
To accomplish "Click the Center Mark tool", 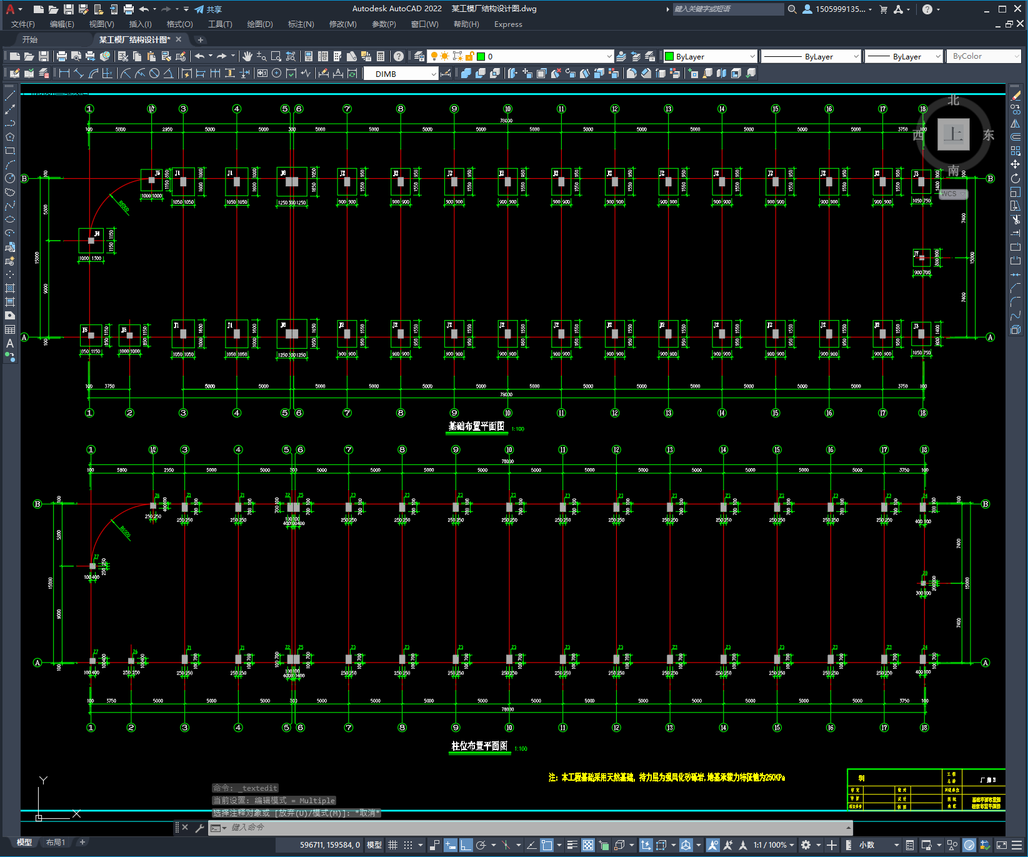I will (277, 73).
